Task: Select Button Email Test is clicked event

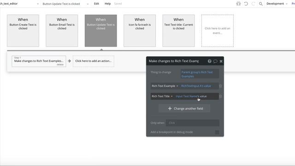Action: point(62,31)
